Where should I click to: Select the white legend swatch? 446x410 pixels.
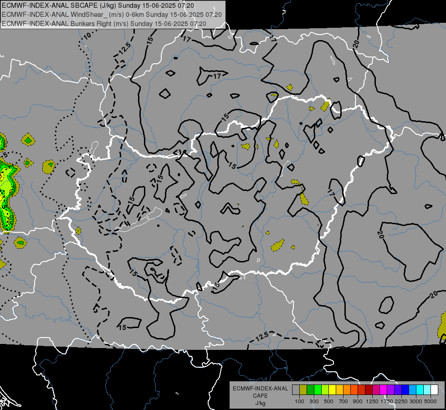[434, 389]
